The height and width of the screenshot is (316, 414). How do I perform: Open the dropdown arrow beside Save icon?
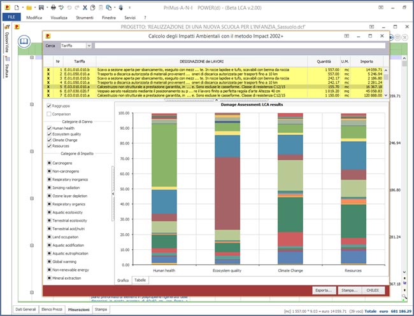47,8
